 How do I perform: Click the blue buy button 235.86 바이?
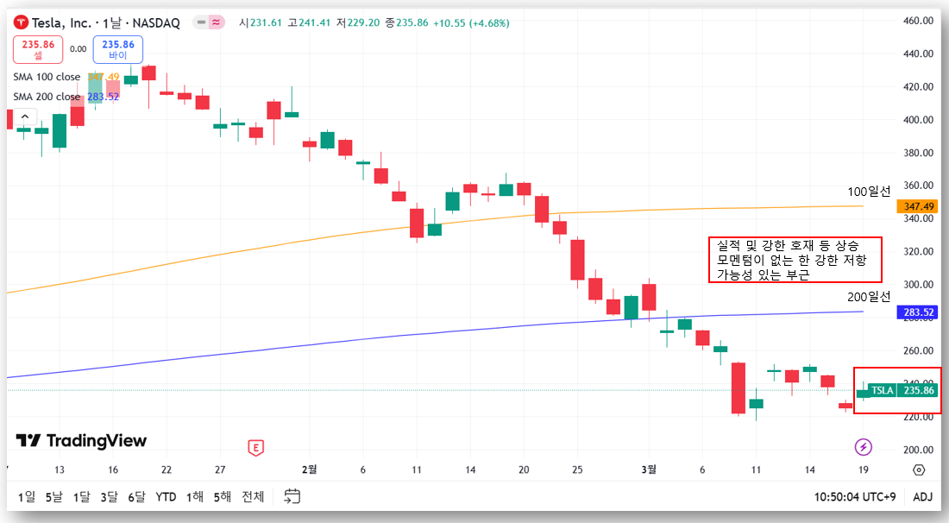pyautogui.click(x=118, y=50)
